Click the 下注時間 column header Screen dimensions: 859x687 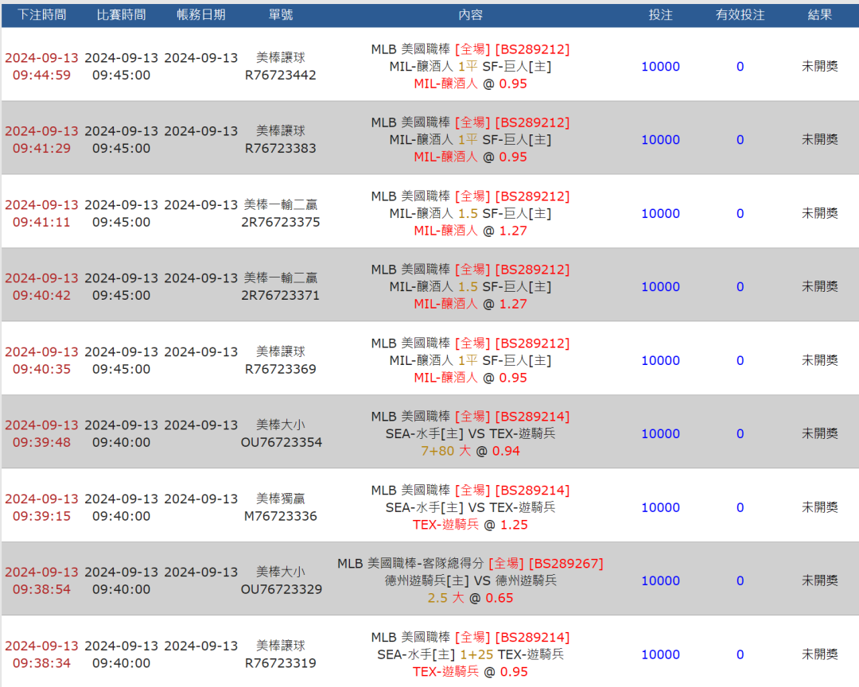pyautogui.click(x=41, y=15)
